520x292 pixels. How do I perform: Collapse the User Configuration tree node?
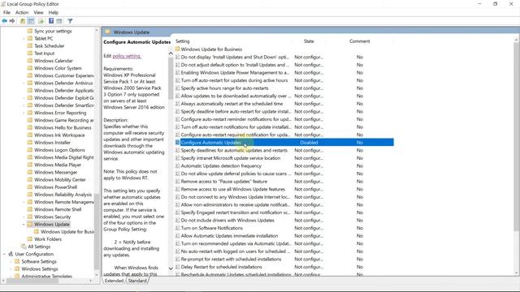4,254
